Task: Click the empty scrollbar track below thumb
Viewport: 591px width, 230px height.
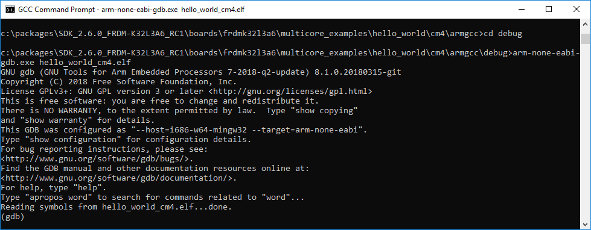Action: (x=584, y=131)
